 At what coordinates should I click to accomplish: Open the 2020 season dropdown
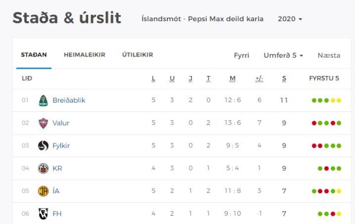click(x=290, y=19)
